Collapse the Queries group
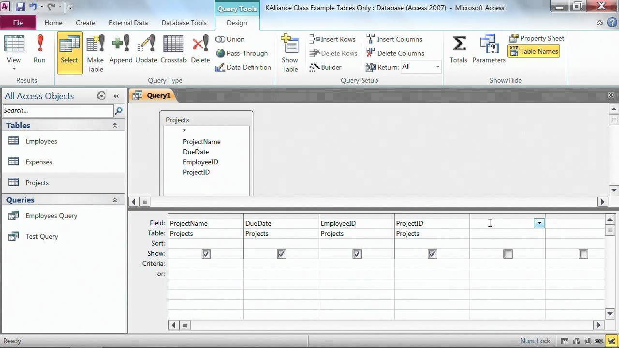This screenshot has height=348, width=619. tap(115, 200)
